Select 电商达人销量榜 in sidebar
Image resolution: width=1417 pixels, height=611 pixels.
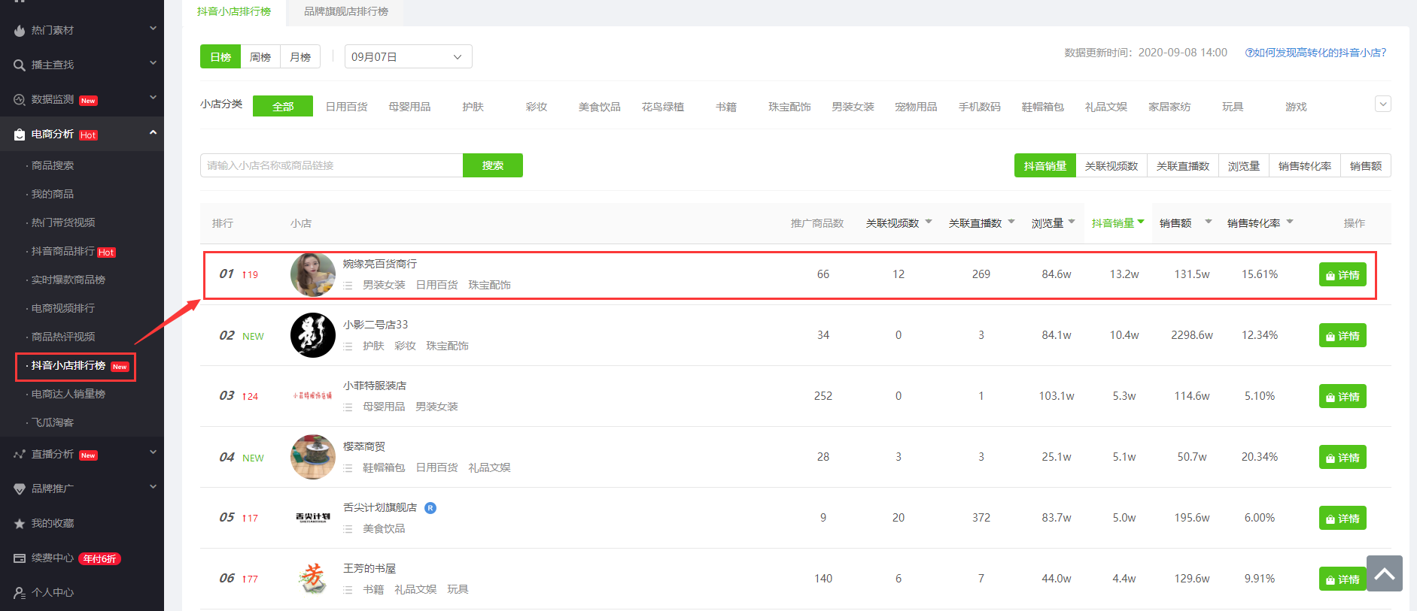point(68,394)
